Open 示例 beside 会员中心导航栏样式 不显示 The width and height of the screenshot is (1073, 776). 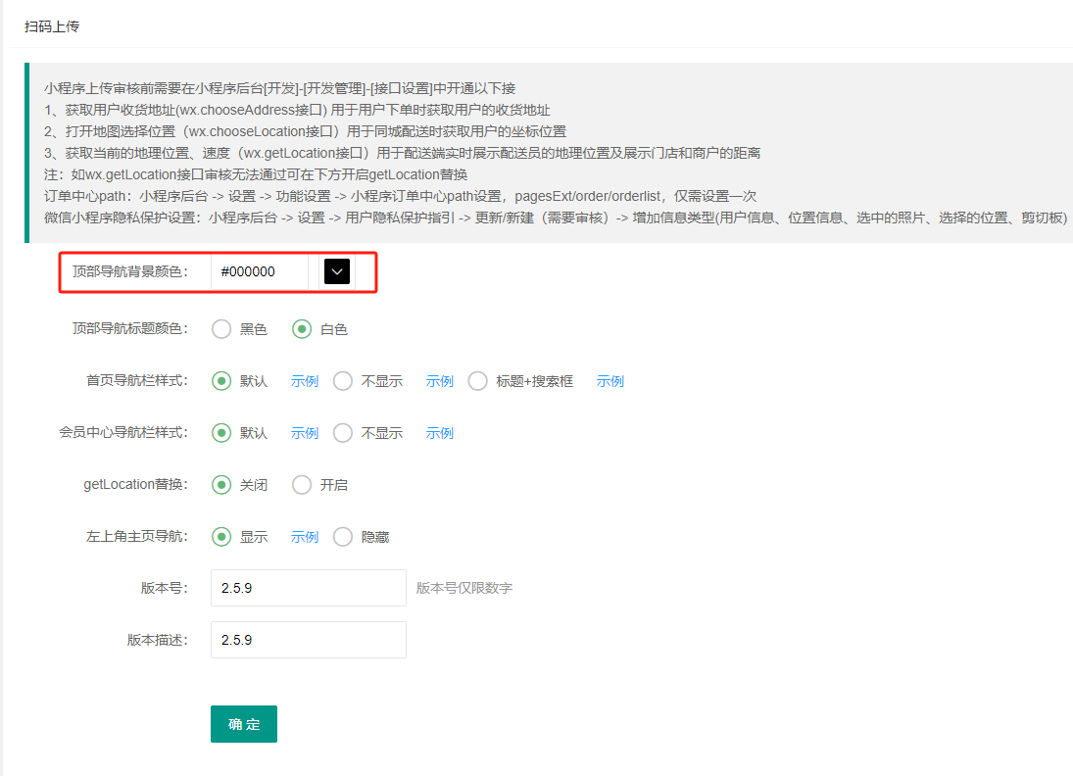point(439,433)
